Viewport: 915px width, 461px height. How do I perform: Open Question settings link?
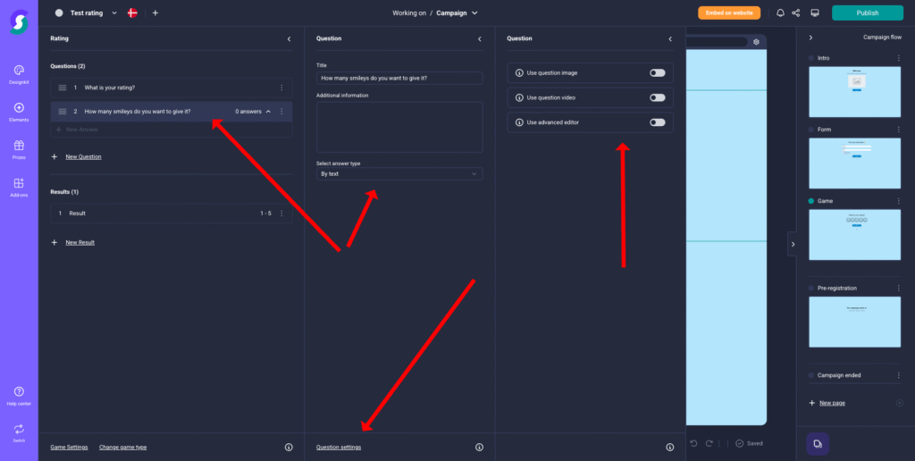(x=339, y=447)
